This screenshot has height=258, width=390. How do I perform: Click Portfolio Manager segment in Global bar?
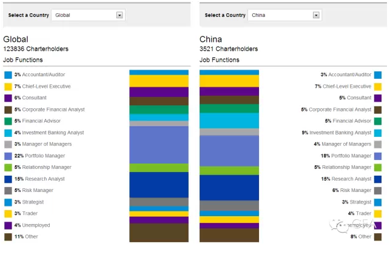coord(159,145)
